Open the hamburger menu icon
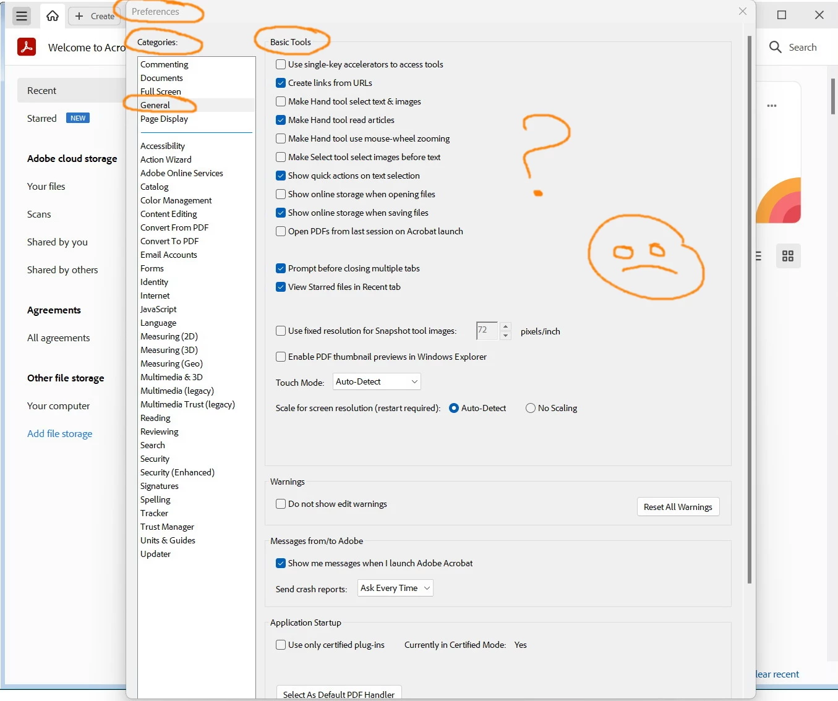Image resolution: width=838 pixels, height=701 pixels. 22,16
